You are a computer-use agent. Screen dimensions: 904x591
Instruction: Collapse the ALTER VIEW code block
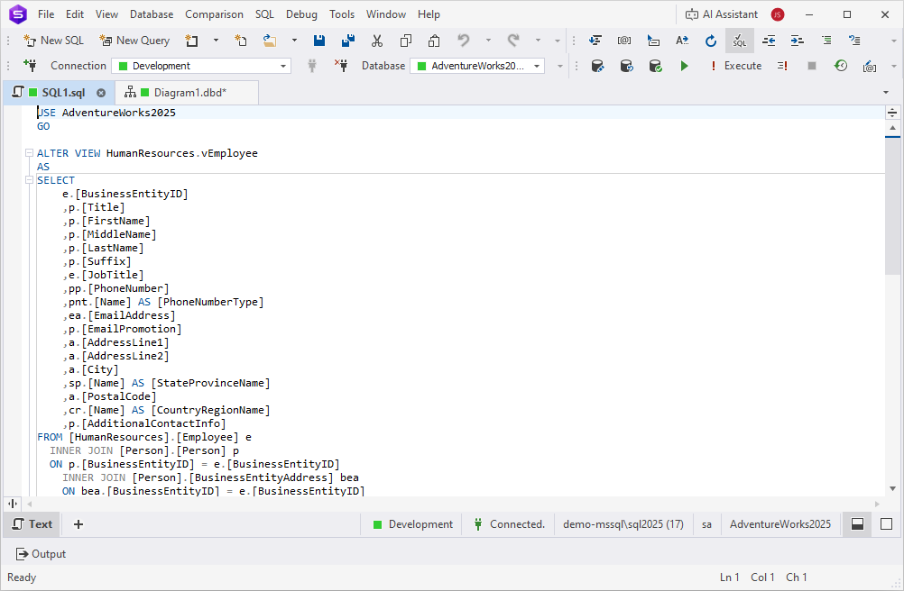click(29, 153)
